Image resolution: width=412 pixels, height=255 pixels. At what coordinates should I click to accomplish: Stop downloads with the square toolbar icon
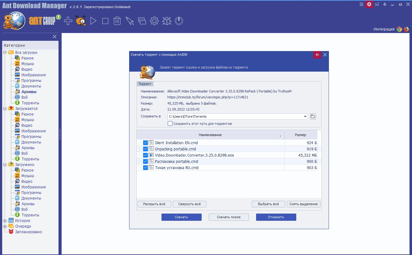coord(105,21)
